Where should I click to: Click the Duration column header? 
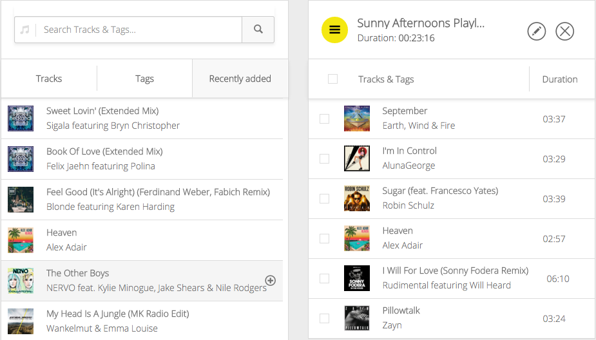pyautogui.click(x=559, y=79)
